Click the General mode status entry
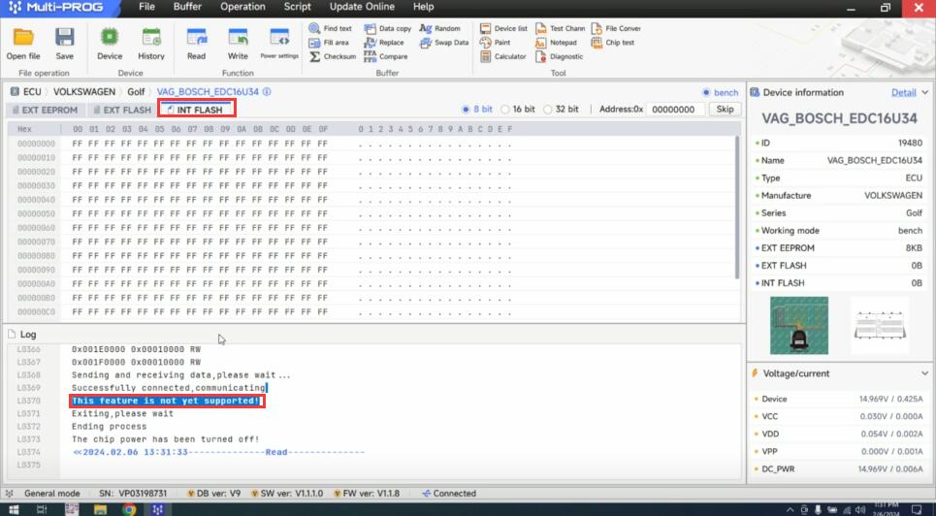 click(x=51, y=494)
